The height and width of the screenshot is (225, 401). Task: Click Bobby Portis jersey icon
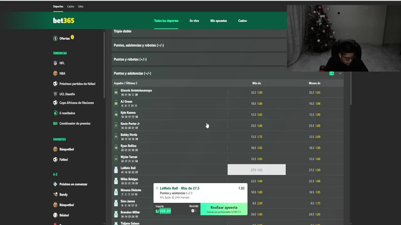point(116,137)
